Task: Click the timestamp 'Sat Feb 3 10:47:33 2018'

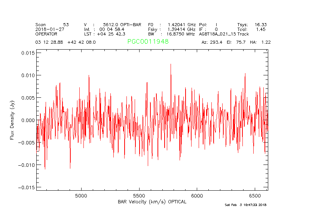Action: tap(245, 205)
